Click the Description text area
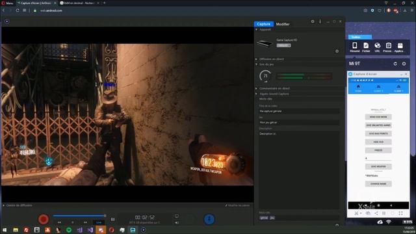416x234 pixels. tap(299, 170)
